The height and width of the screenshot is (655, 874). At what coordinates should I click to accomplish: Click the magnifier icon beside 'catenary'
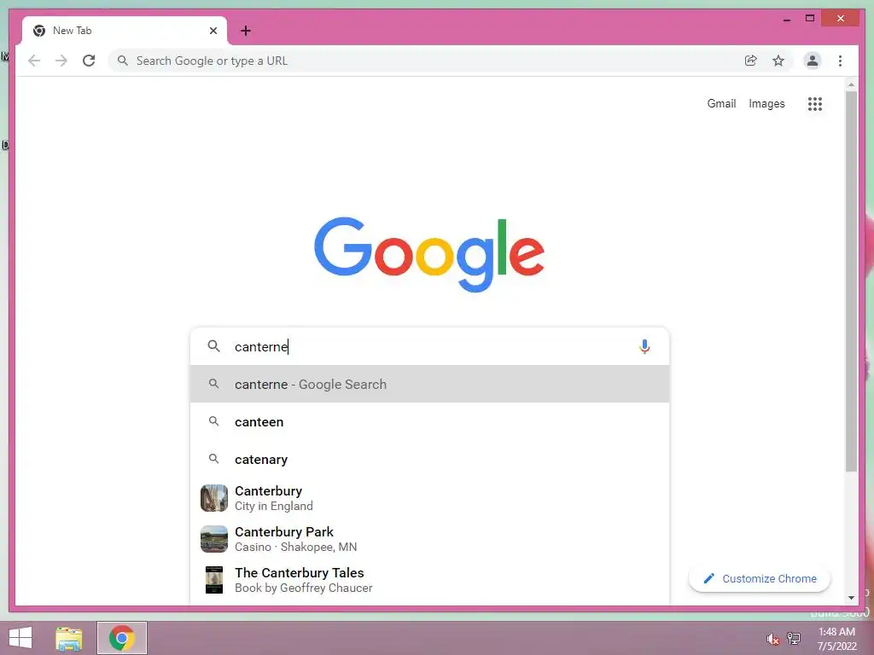pos(213,459)
